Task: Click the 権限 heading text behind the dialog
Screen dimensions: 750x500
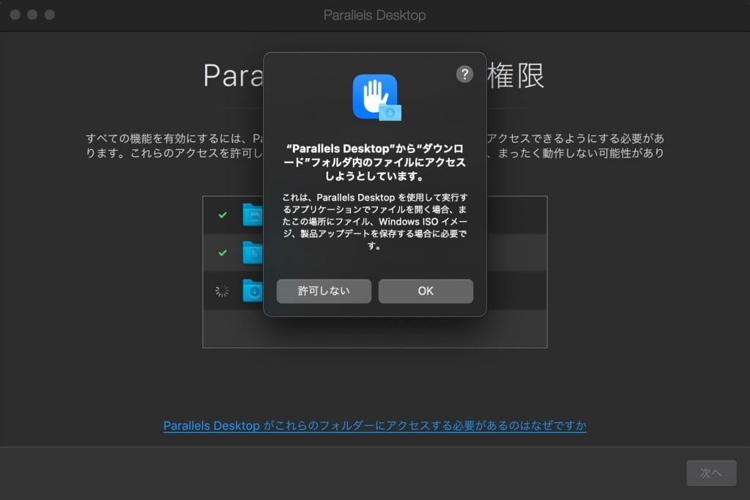Action: point(516,75)
